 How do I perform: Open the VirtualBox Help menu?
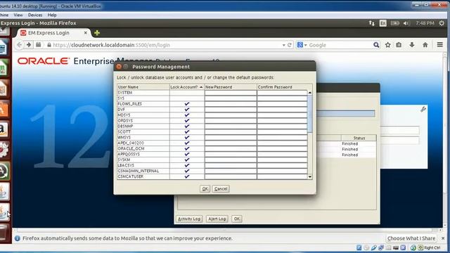(x=52, y=15)
